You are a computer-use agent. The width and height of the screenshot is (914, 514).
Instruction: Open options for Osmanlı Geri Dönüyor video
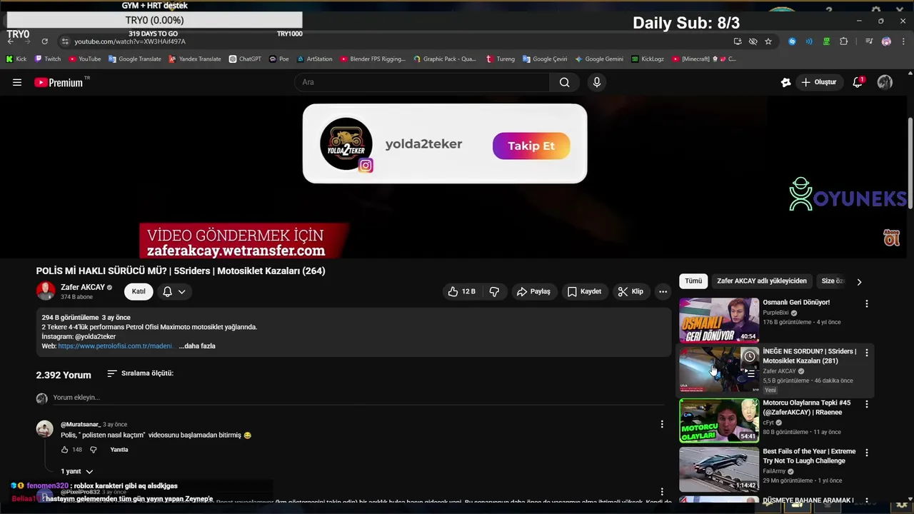point(867,303)
